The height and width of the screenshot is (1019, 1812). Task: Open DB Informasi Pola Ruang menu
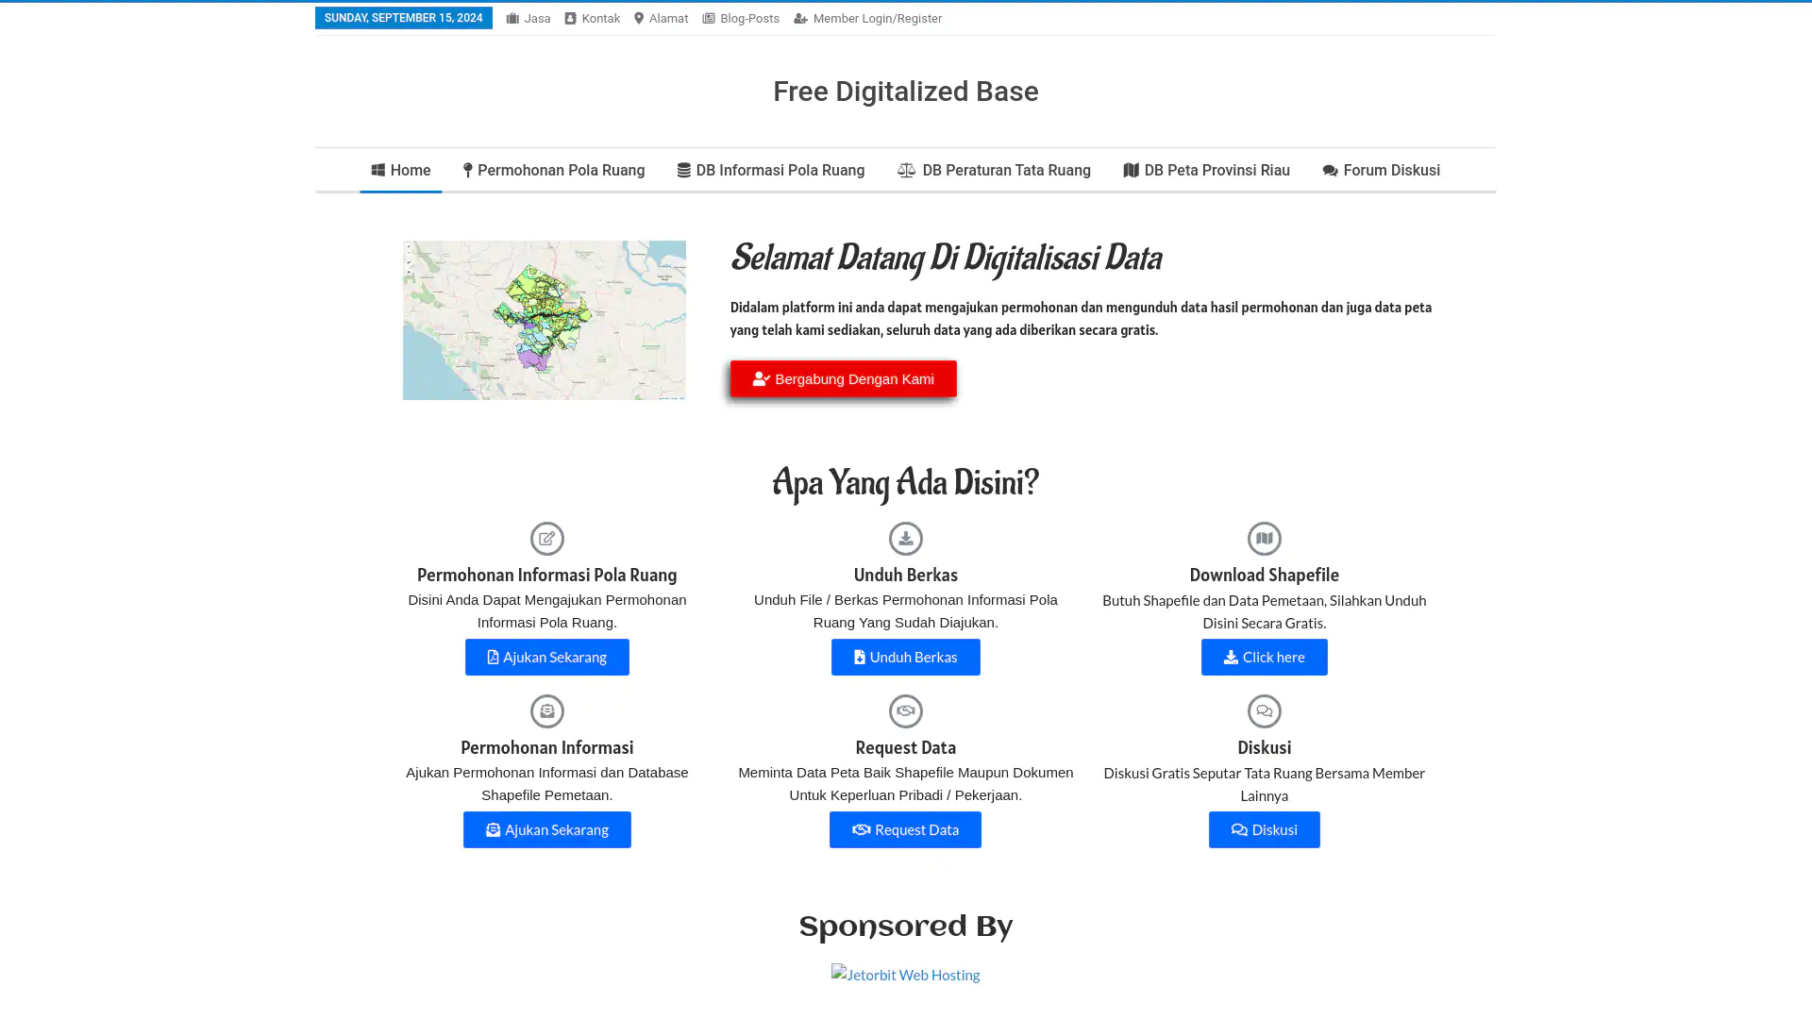coord(771,171)
